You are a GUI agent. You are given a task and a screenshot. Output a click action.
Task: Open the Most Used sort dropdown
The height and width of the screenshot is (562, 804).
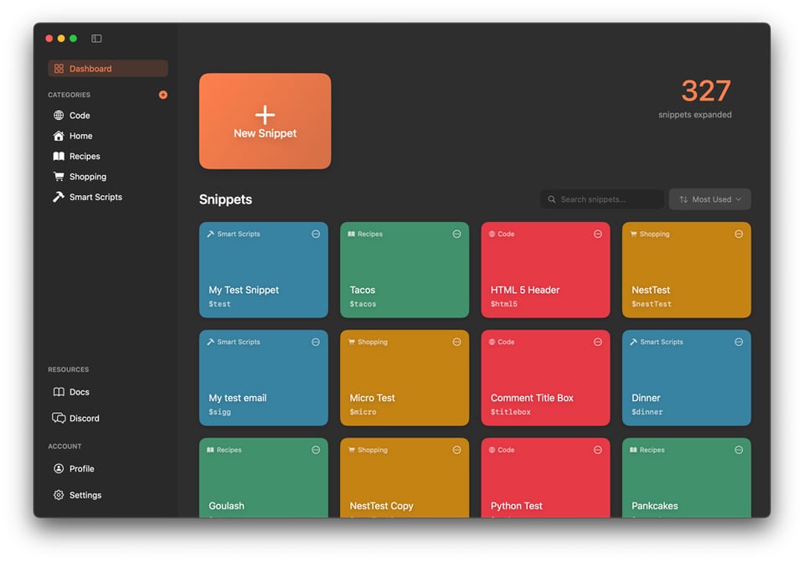[x=709, y=199]
